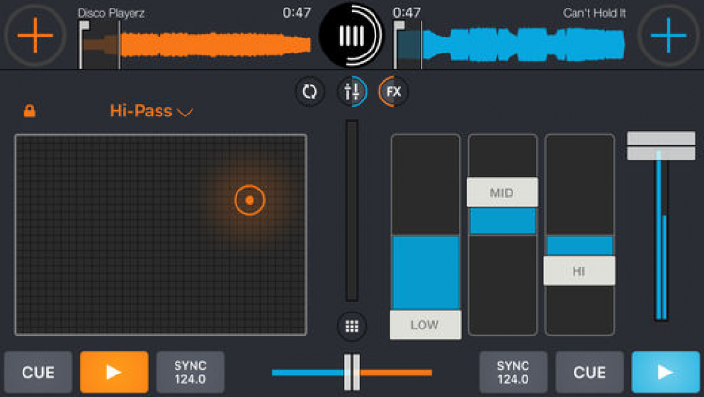Click the right deck 0:47 time display
The height and width of the screenshot is (397, 704).
pyautogui.click(x=406, y=12)
